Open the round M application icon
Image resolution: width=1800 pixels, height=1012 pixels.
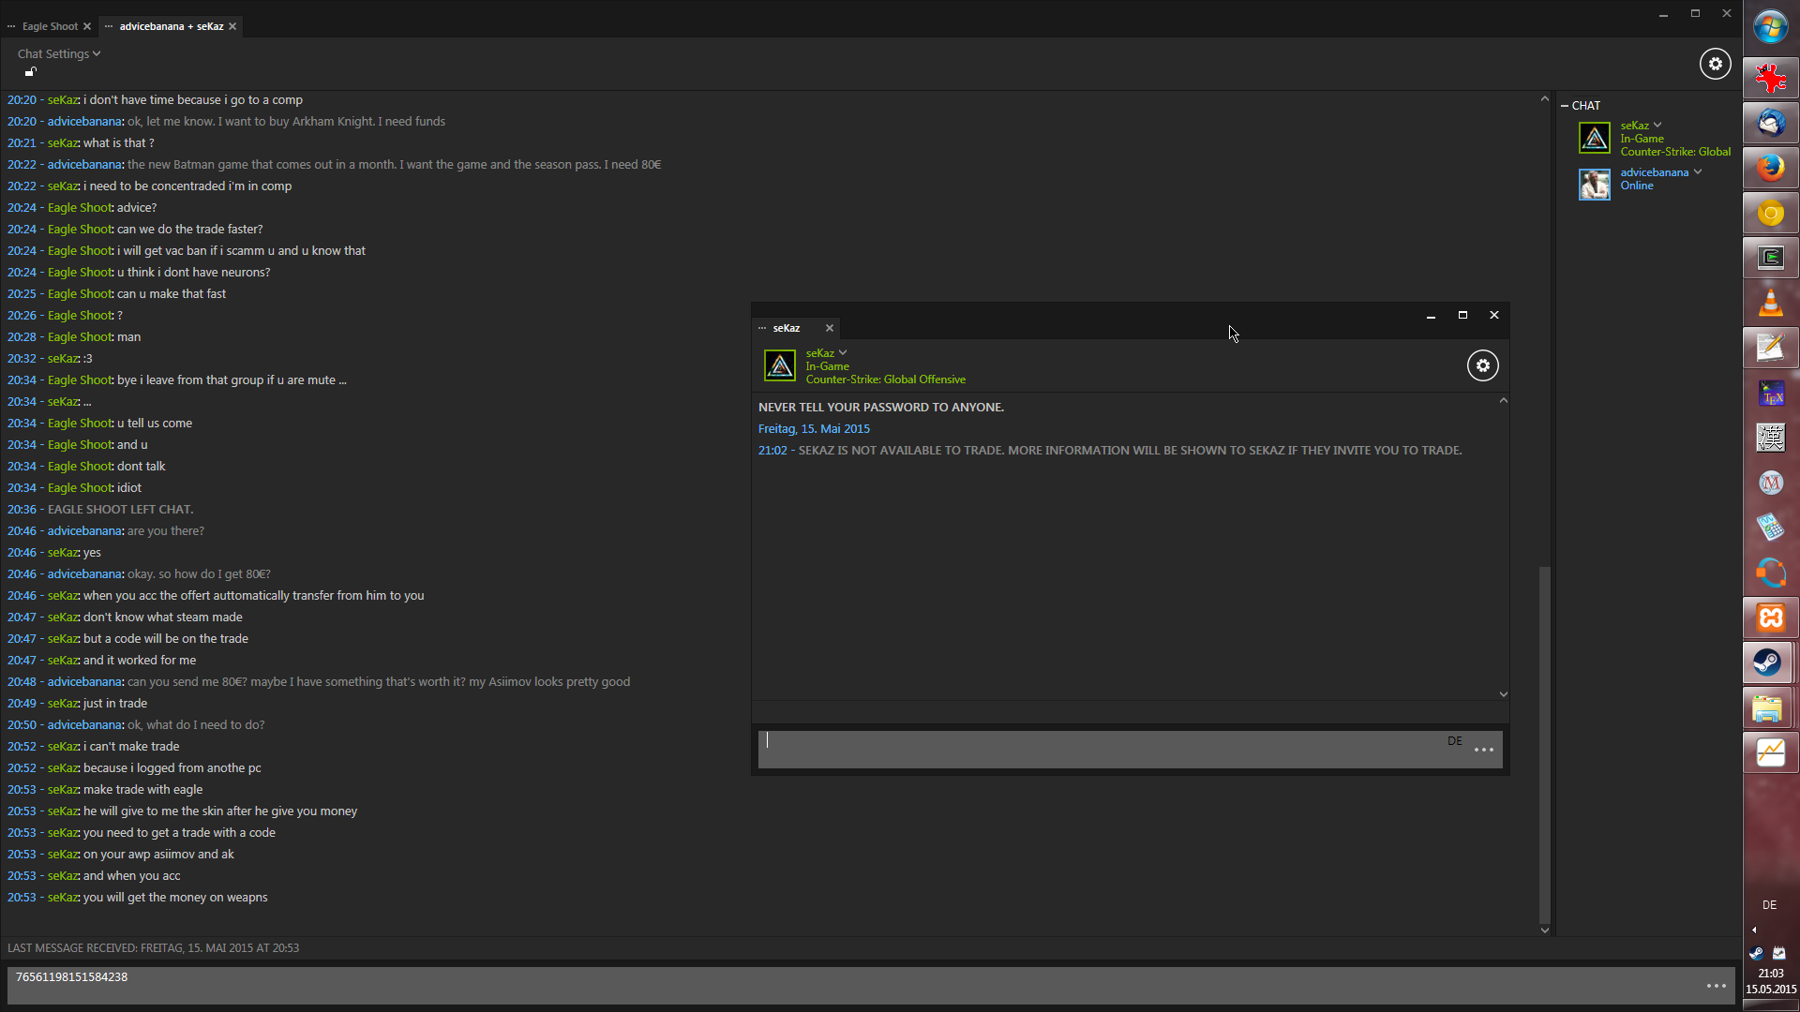pos(1771,483)
